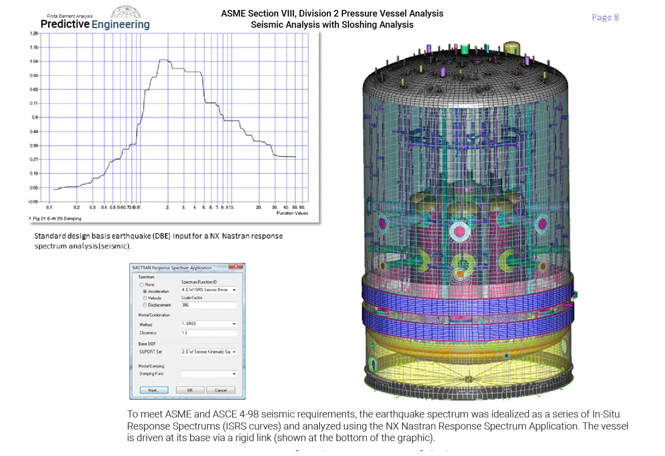The image size is (665, 456).
Task: Click the "1: Fig 21: E-W 2% Damping" caption
Action: point(55,218)
